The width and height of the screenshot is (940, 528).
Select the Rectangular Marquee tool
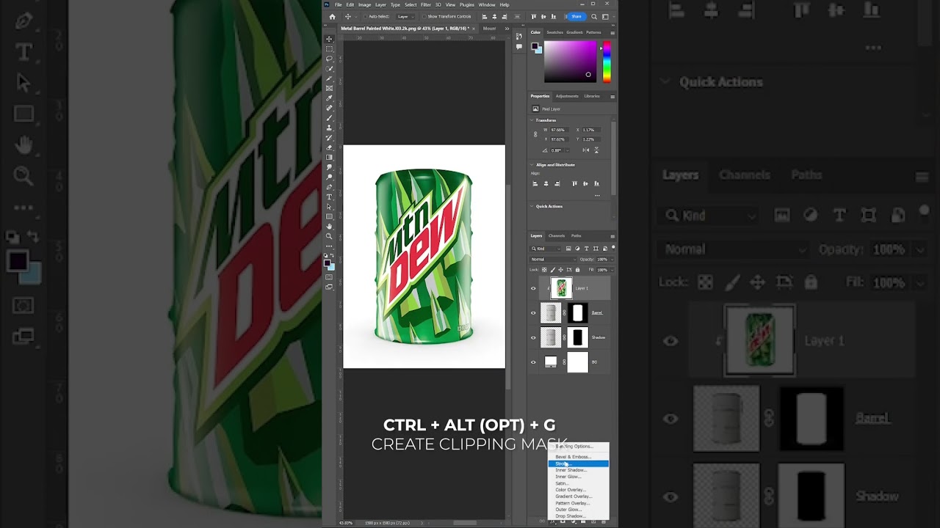point(329,48)
